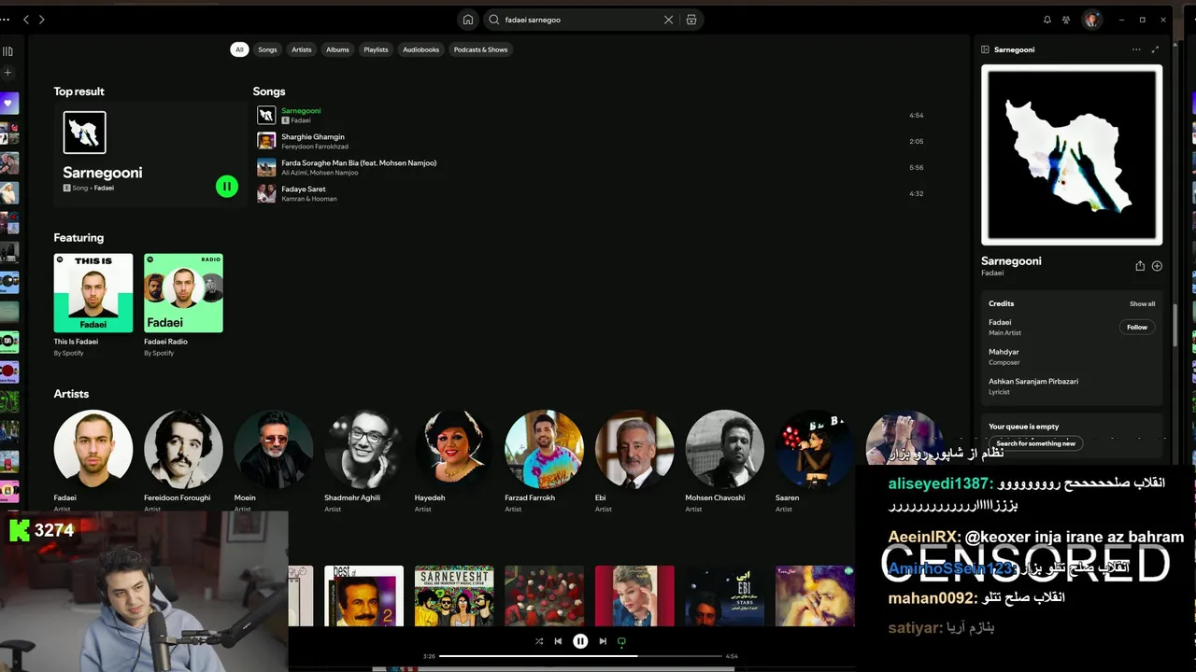Toggle shuffle in the player bar
This screenshot has height=672, width=1196.
pos(539,641)
